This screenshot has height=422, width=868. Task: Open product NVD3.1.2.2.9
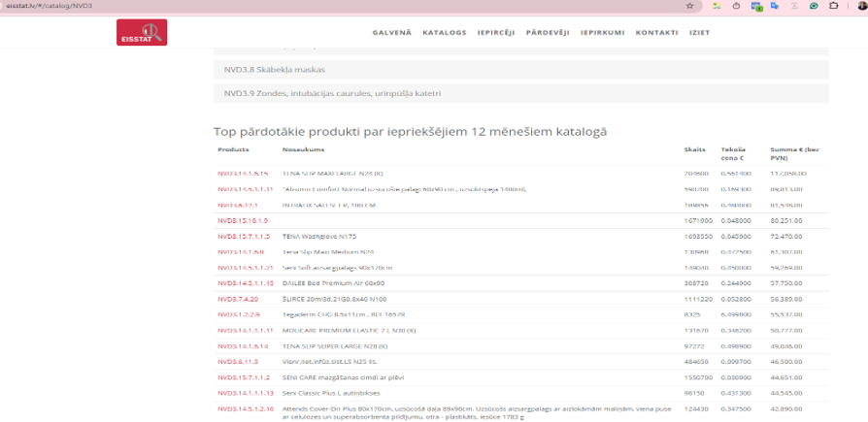239,314
